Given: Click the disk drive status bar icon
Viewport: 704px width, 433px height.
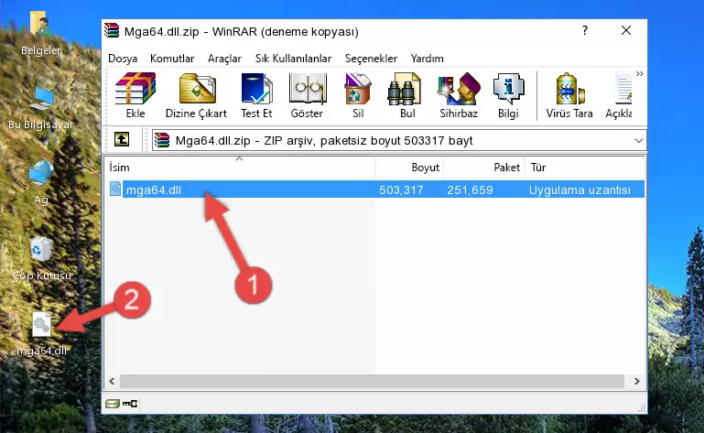Looking at the screenshot, I should (x=113, y=404).
